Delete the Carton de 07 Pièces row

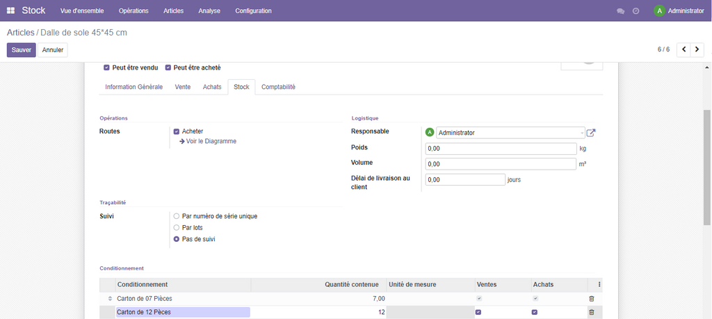pos(592,298)
